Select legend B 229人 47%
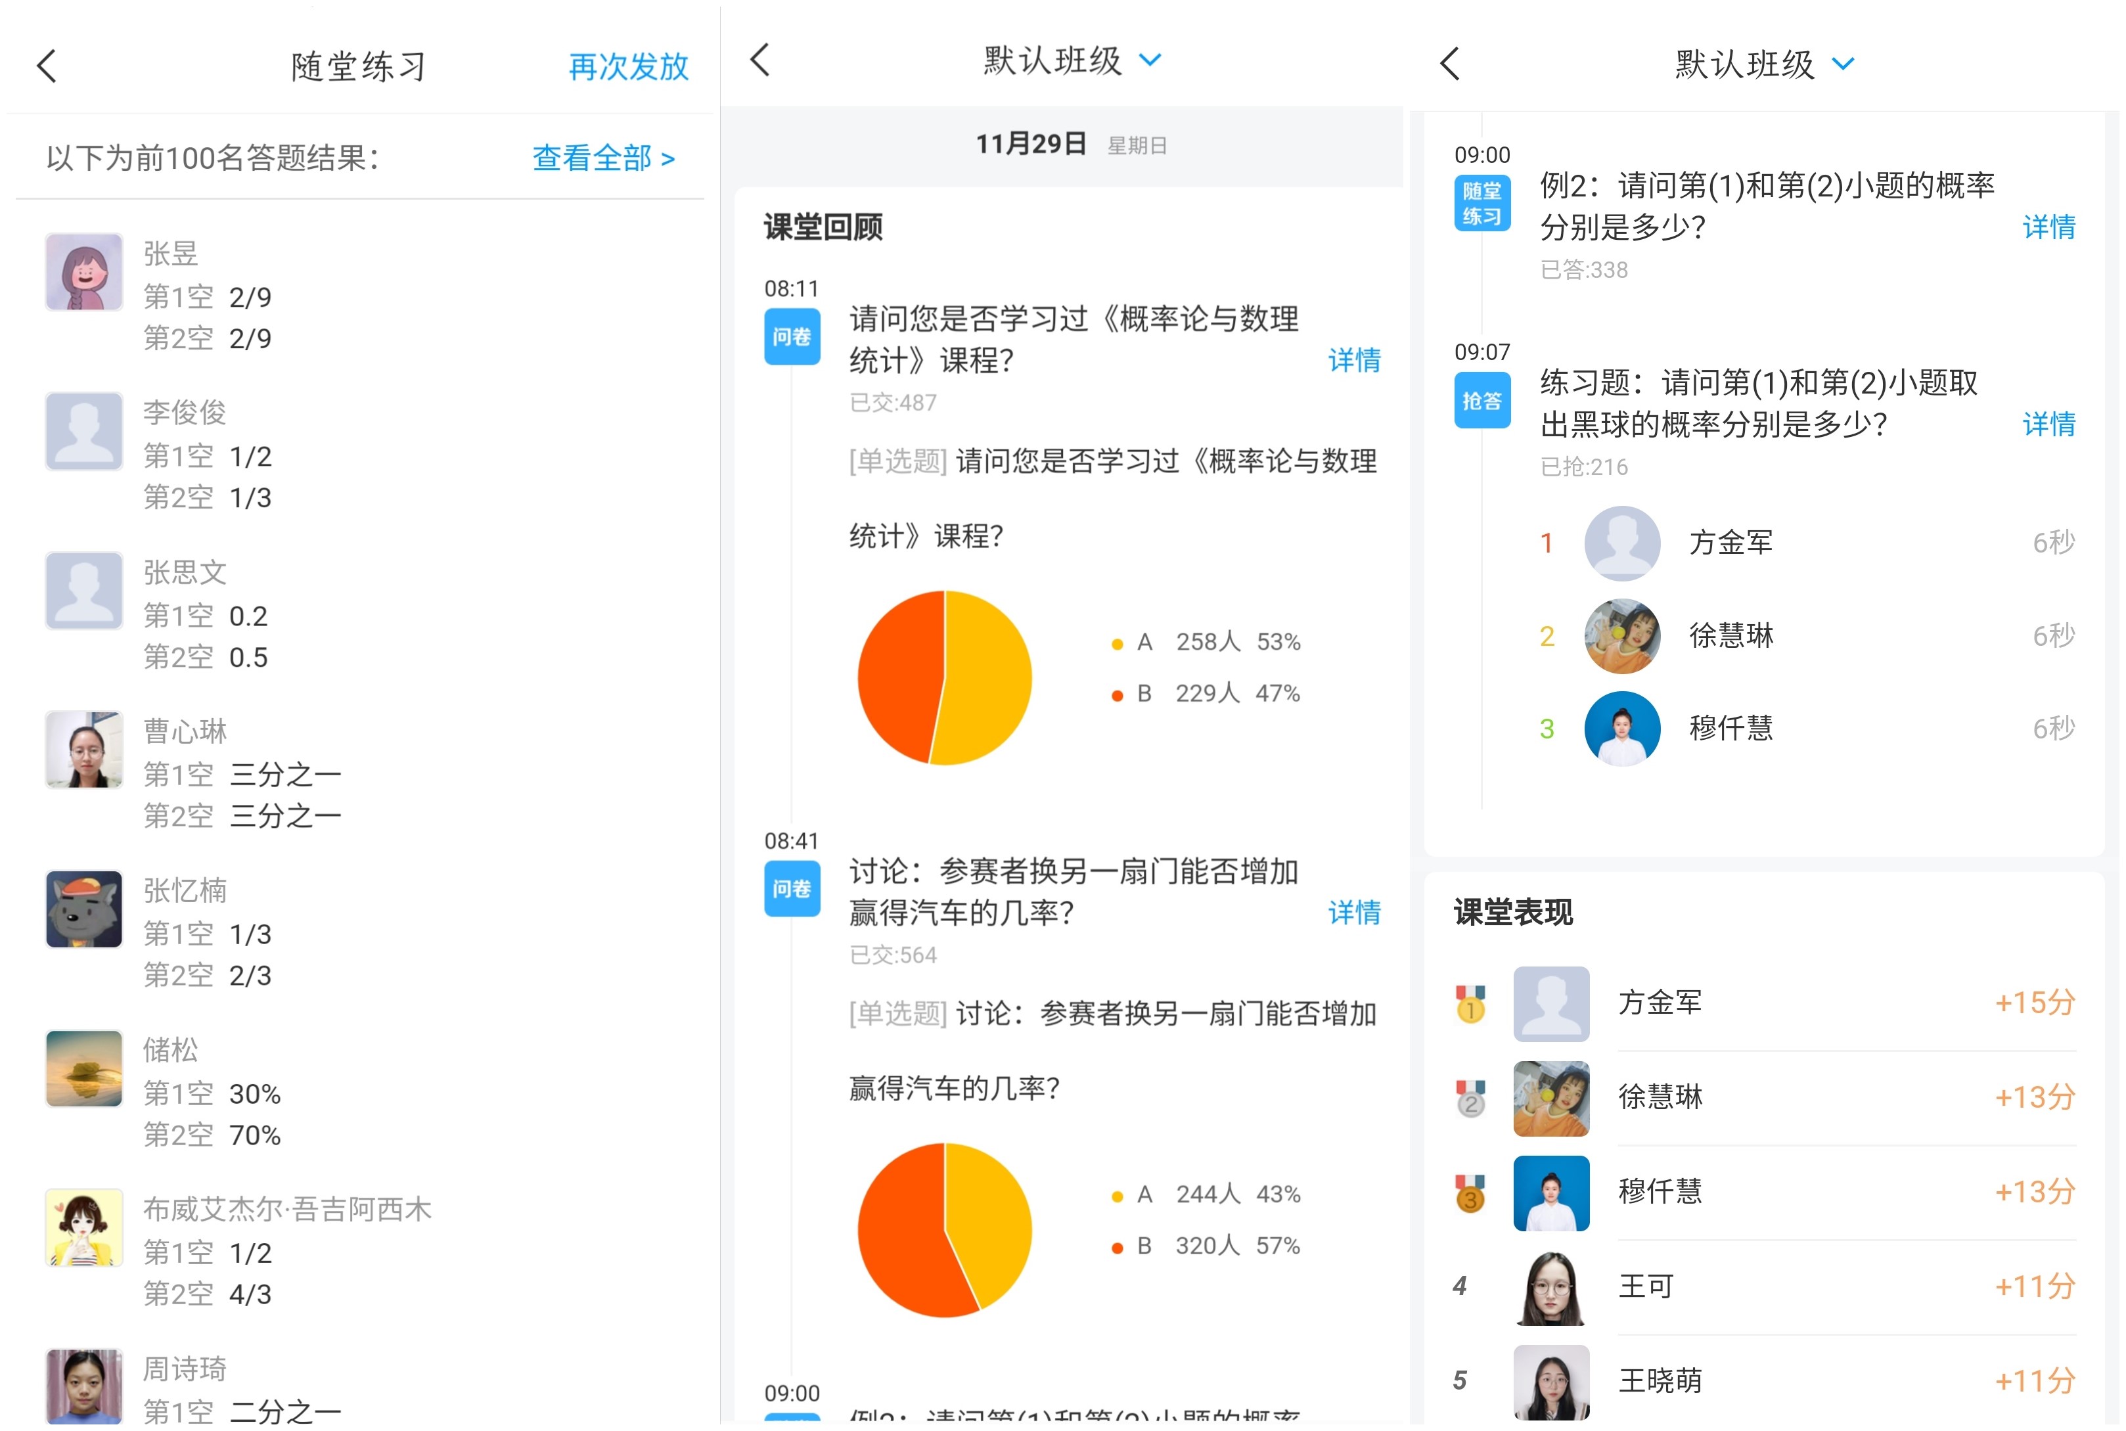2126x1431 pixels. [1206, 694]
